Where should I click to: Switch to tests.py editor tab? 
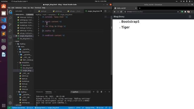click(x=42, y=11)
